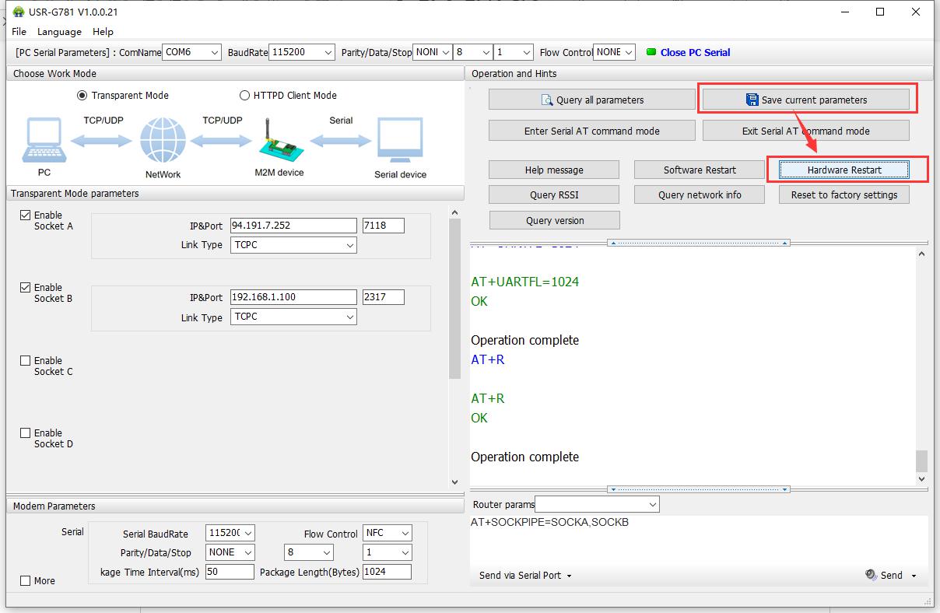The height and width of the screenshot is (613, 940).
Task: Uncheck Enable Socket A checkbox
Action: click(26, 215)
